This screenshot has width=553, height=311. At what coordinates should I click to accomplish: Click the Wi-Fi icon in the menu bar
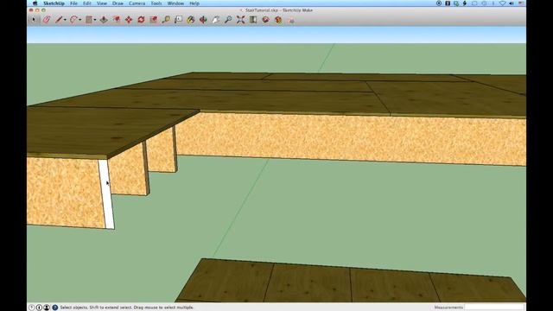[503, 3]
